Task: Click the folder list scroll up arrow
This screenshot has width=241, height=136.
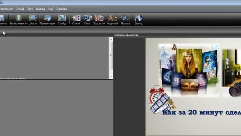Action: click(x=111, y=40)
